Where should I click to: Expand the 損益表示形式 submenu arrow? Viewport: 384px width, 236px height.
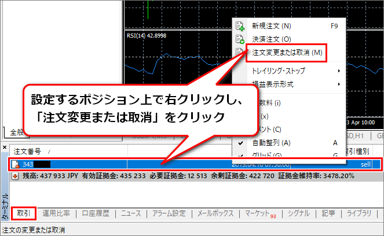(339, 84)
